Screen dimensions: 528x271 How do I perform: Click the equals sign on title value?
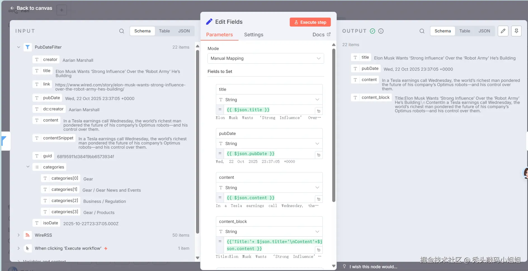pos(220,110)
